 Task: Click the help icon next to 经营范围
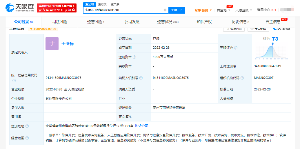[27, 138]
